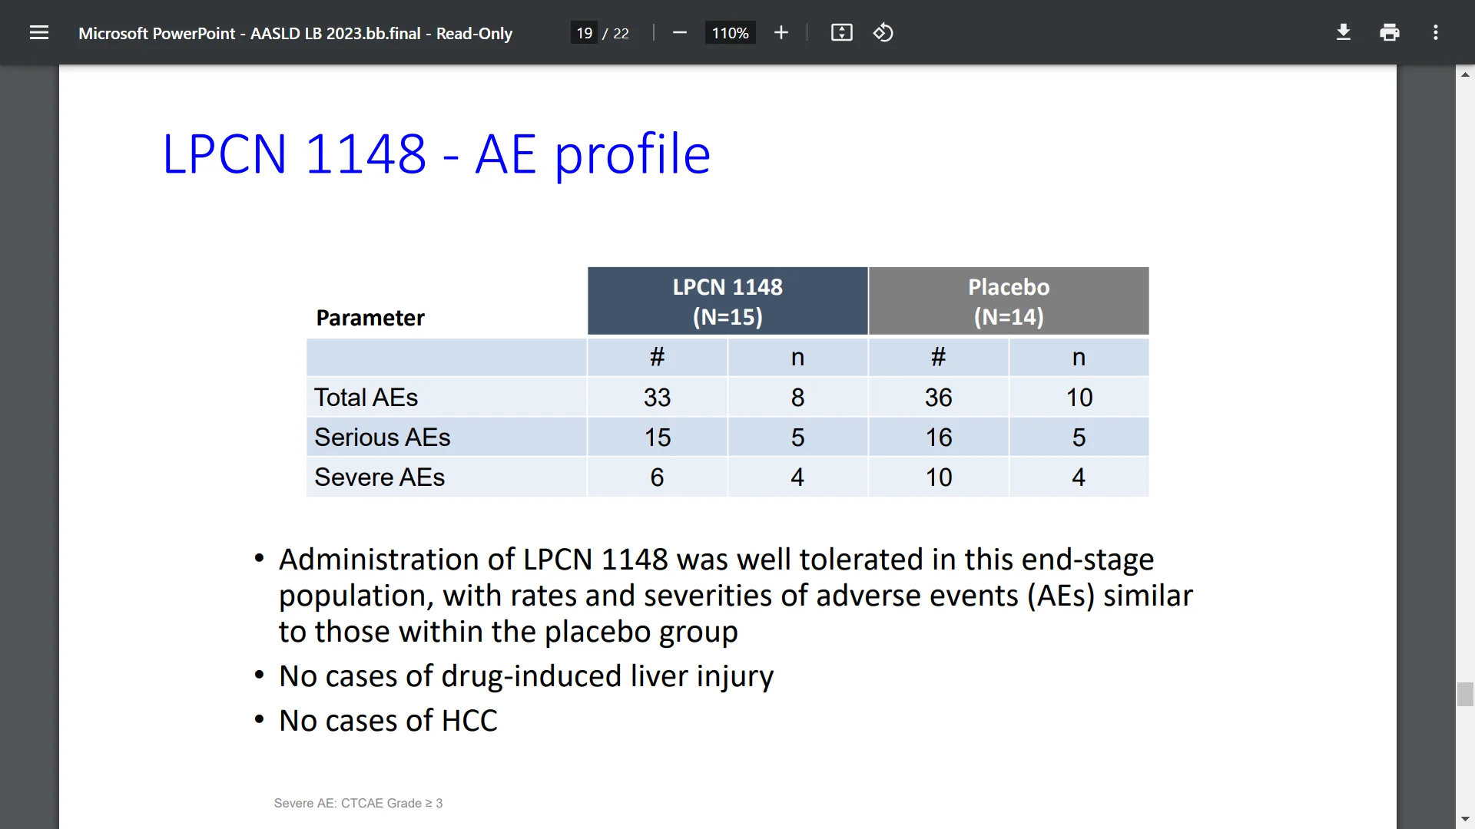Click the scrollbar down arrow
This screenshot has width=1475, height=829.
[1465, 818]
